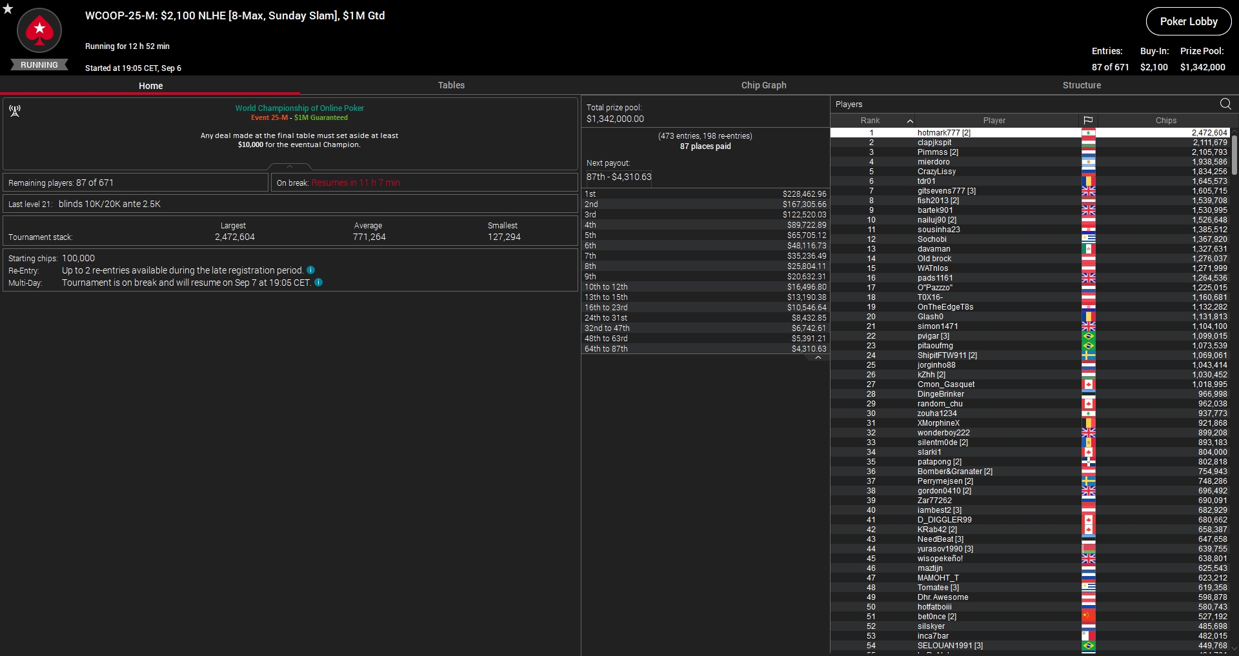Sort players by Rank column
Image resolution: width=1239 pixels, height=656 pixels.
coord(872,121)
